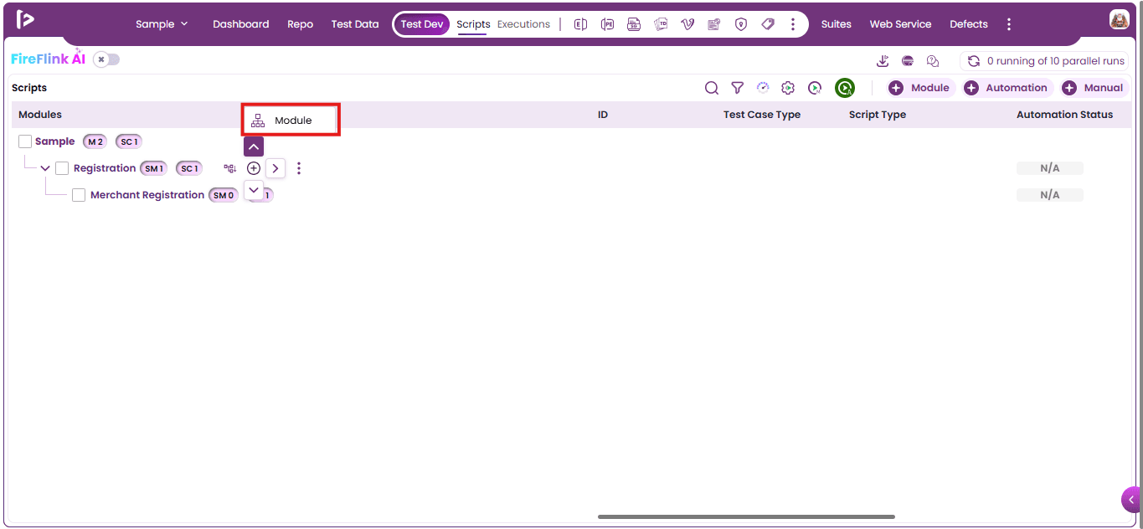This screenshot has height=529, width=1143.
Task: Collapse the Registration module tree node
Action: (x=45, y=168)
